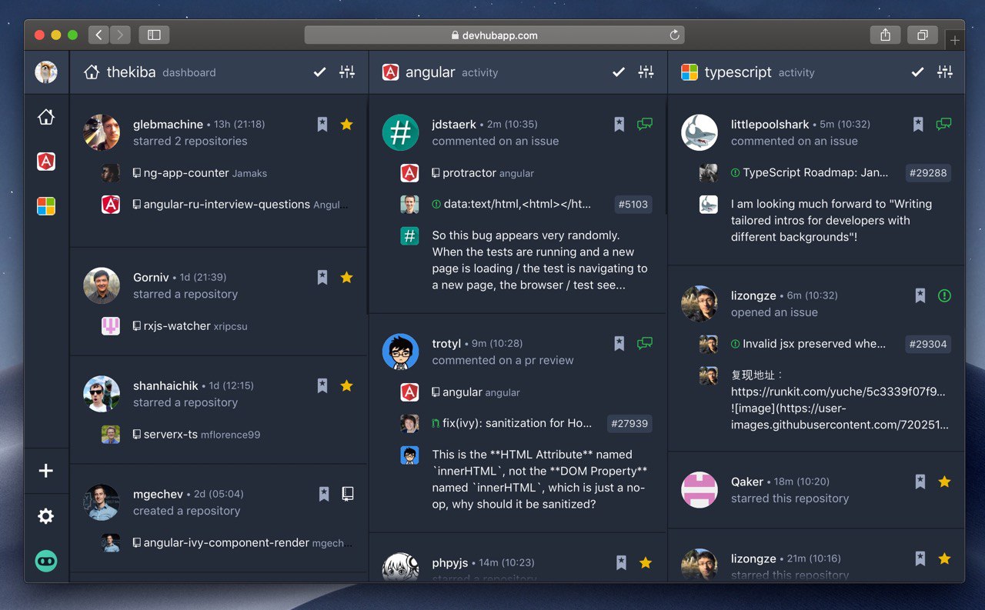The width and height of the screenshot is (985, 610).
Task: Open filter options for typescript column
Action: 945,72
